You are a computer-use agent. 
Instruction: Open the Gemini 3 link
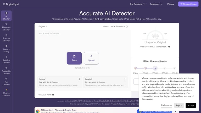tap(116, 101)
